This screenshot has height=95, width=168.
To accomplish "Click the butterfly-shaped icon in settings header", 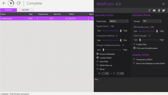I will click(154, 11).
